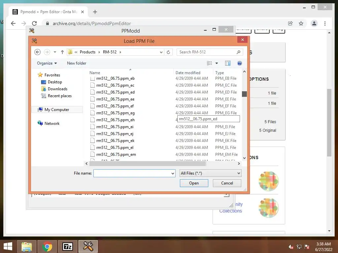The image size is (338, 253).
Task: Select file rm512__06.75.ppm_eg
Action: pos(115,113)
